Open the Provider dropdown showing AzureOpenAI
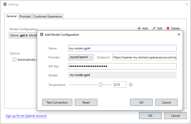The width and height of the screenshot is (191, 124). click(x=81, y=57)
